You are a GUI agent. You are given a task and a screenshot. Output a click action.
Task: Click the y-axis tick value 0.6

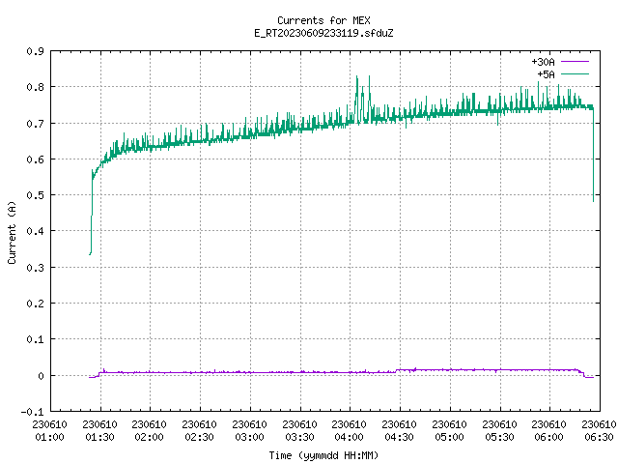coord(35,159)
